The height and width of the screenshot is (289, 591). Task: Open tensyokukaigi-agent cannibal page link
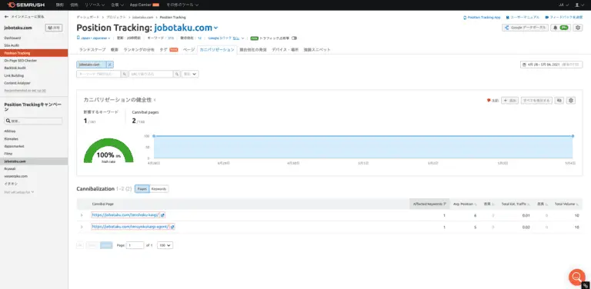[130, 227]
